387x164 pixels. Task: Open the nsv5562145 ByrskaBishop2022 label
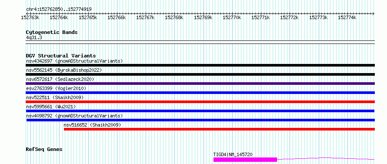[x=64, y=70]
